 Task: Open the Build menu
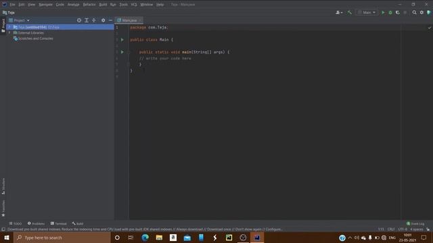tap(103, 5)
